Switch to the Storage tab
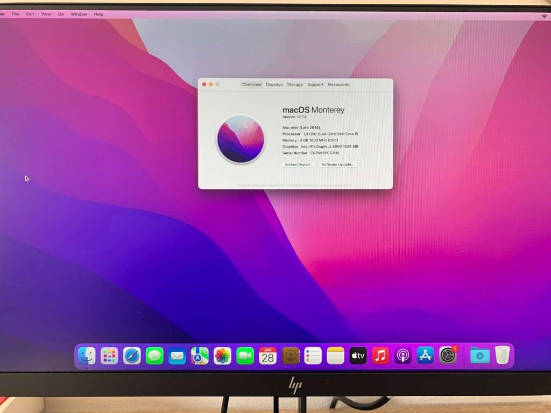Image resolution: width=551 pixels, height=413 pixels. (x=295, y=84)
